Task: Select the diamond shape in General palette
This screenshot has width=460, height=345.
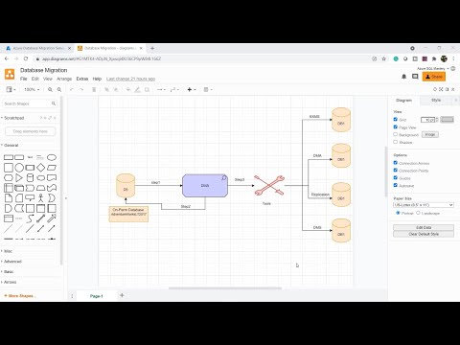Action: (x=40, y=168)
